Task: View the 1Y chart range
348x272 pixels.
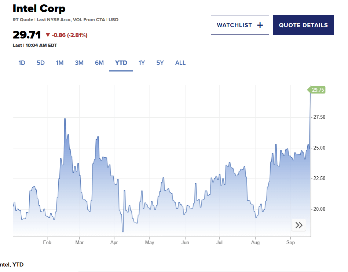Action: (142, 63)
